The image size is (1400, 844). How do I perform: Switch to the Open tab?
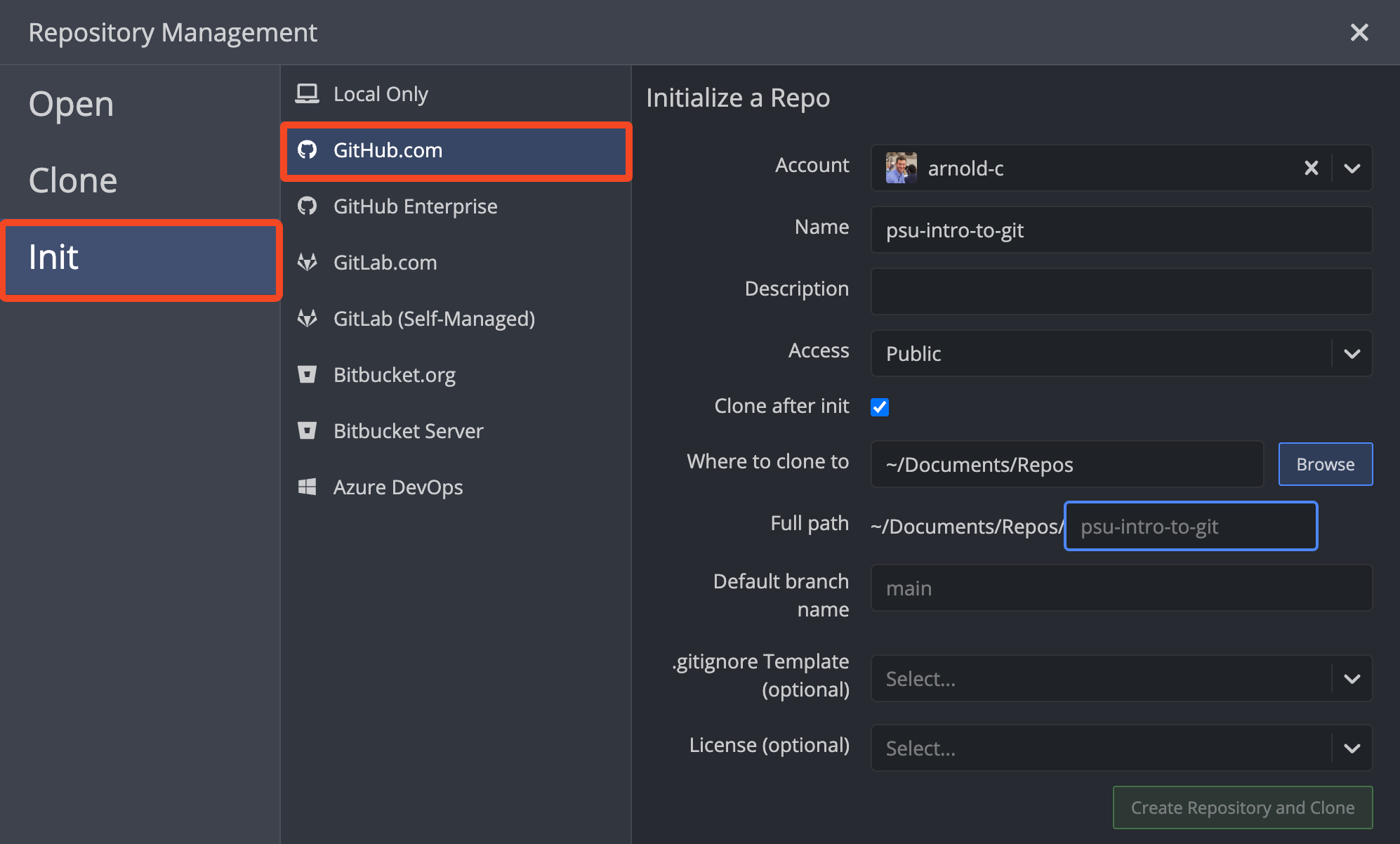point(72,105)
